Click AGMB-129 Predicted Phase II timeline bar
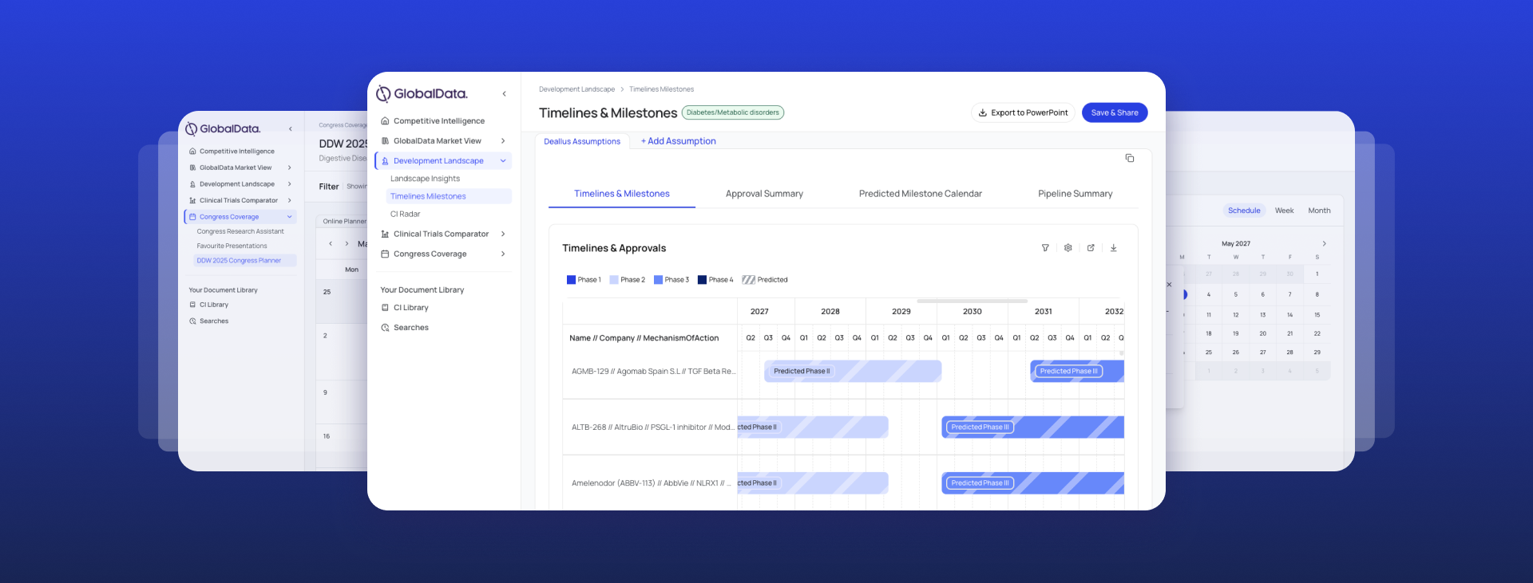 pyautogui.click(x=853, y=372)
